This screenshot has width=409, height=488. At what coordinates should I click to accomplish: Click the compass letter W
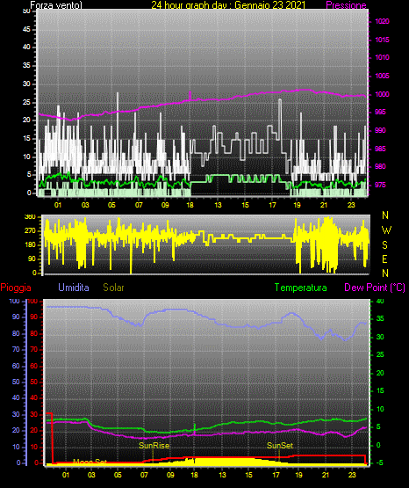(386, 230)
